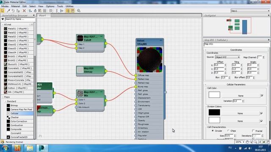
Task: Click second Division Colors None map button
Action: [240, 121]
